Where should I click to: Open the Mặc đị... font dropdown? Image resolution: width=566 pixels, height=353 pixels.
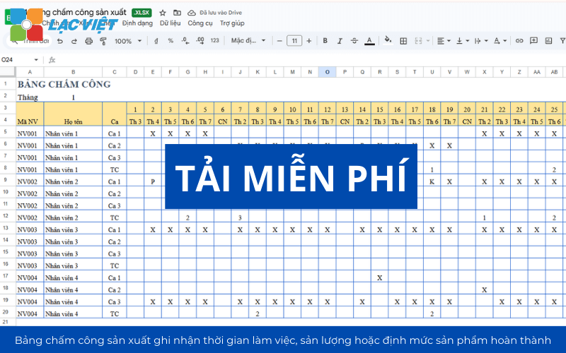248,41
